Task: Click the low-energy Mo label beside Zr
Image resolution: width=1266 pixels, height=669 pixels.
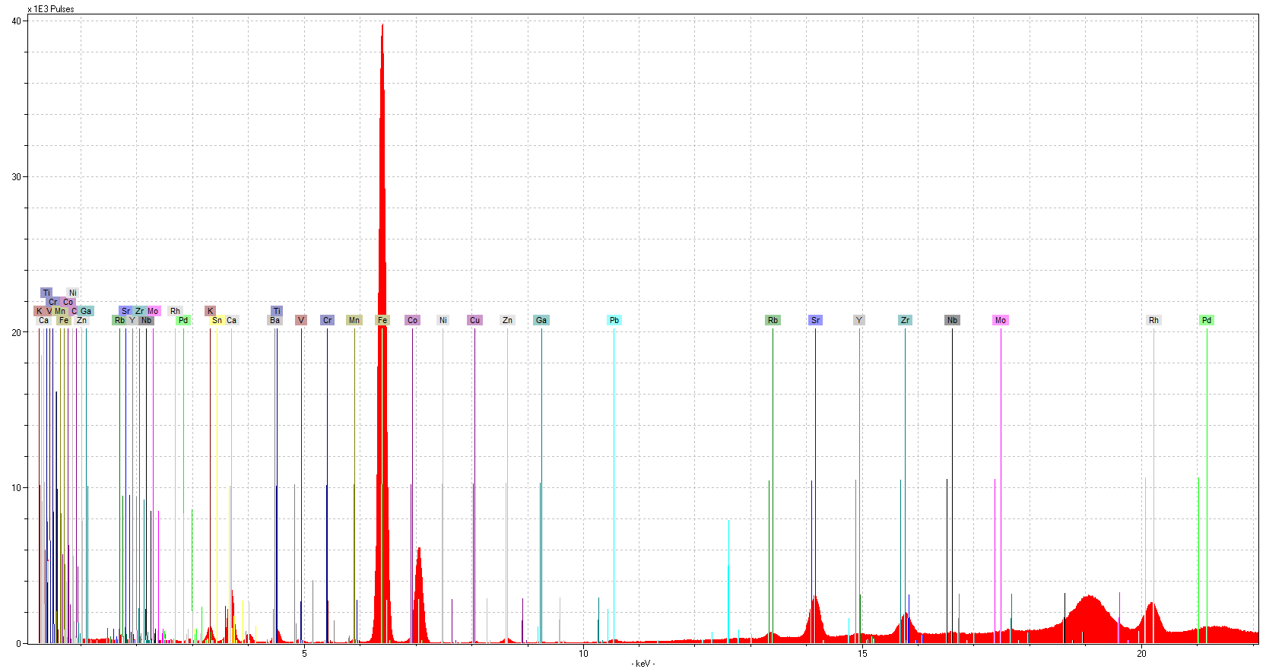Action: coord(153,311)
